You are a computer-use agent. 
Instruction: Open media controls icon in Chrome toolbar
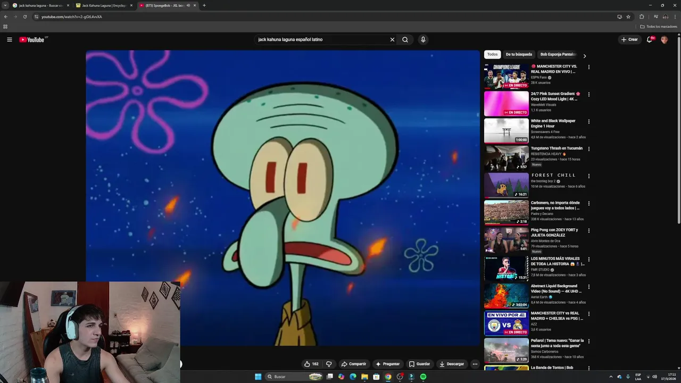point(655,16)
